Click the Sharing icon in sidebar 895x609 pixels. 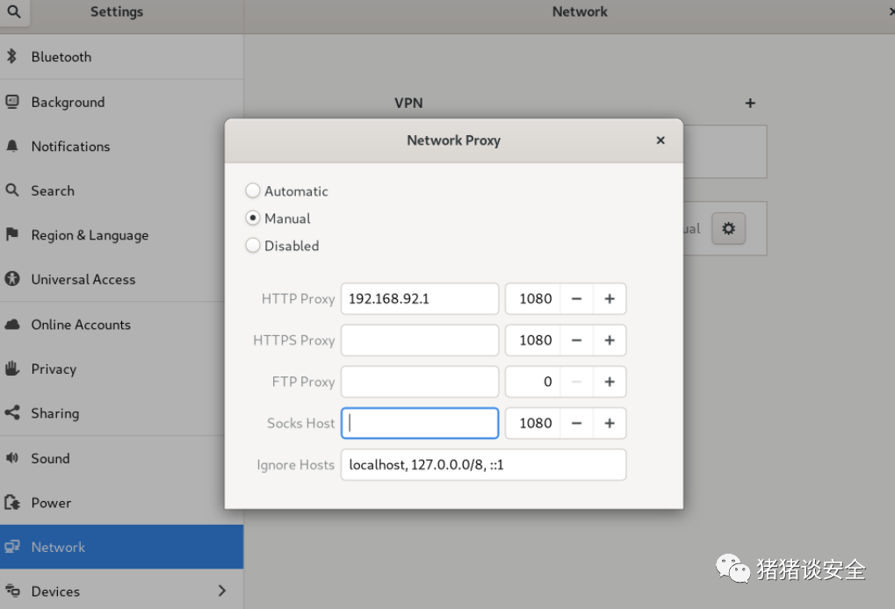[x=12, y=412]
